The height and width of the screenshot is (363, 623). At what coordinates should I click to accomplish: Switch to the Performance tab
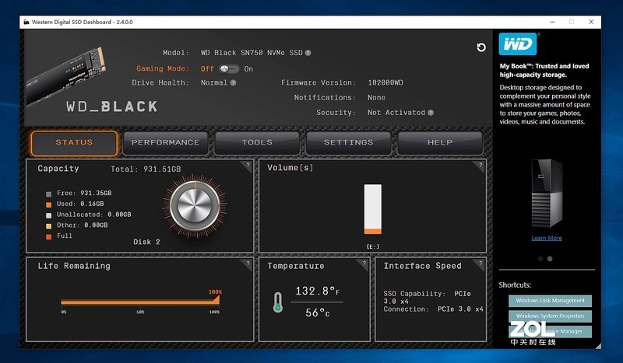click(x=165, y=143)
